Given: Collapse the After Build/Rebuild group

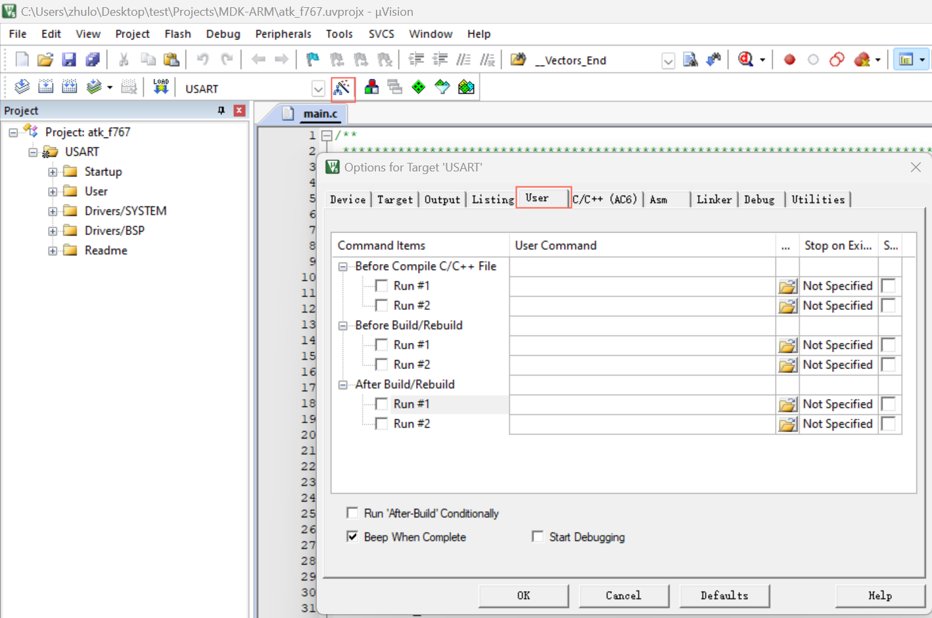Looking at the screenshot, I should (x=343, y=385).
